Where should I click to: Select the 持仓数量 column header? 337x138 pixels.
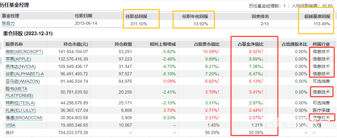click(x=123, y=44)
